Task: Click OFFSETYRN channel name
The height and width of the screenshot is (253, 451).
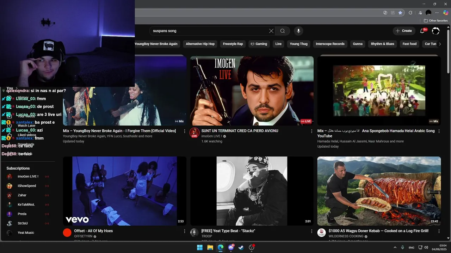Action: pos(83,236)
